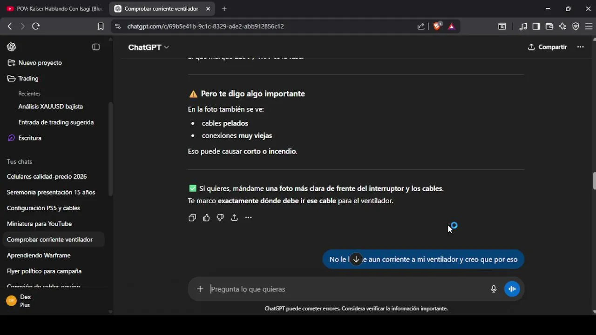Focus the Pregunta lo que quieras field
The image size is (596, 335).
347,289
